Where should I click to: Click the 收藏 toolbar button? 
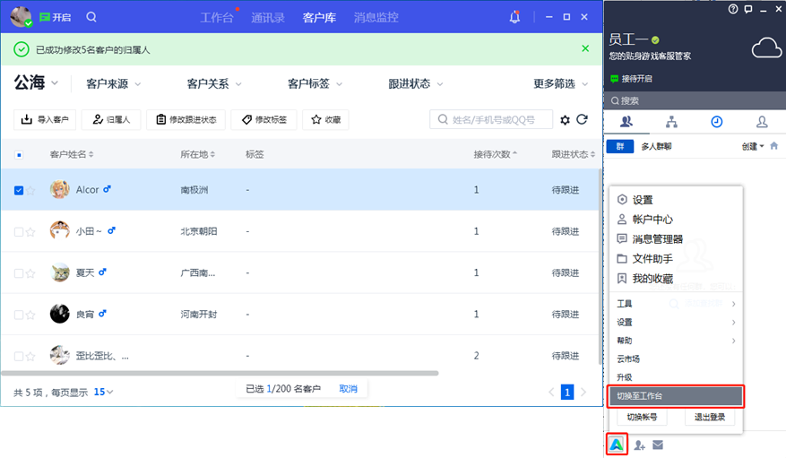tap(325, 120)
